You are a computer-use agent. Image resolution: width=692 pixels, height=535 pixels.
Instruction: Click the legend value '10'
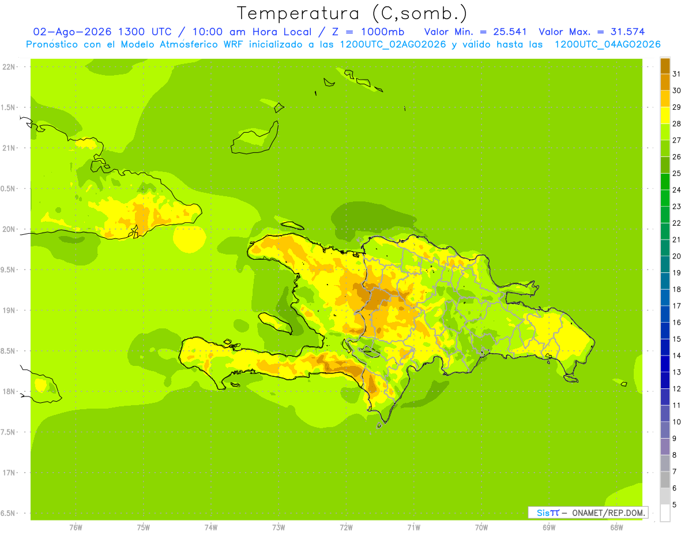point(676,422)
